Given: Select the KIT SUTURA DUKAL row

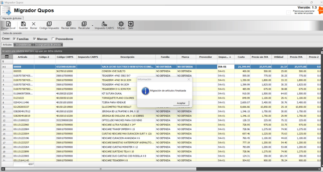Looking at the screenshot, I should (161, 94).
